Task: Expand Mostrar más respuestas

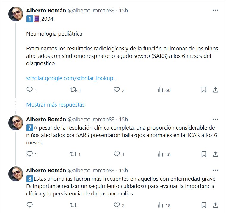Action: (55, 104)
